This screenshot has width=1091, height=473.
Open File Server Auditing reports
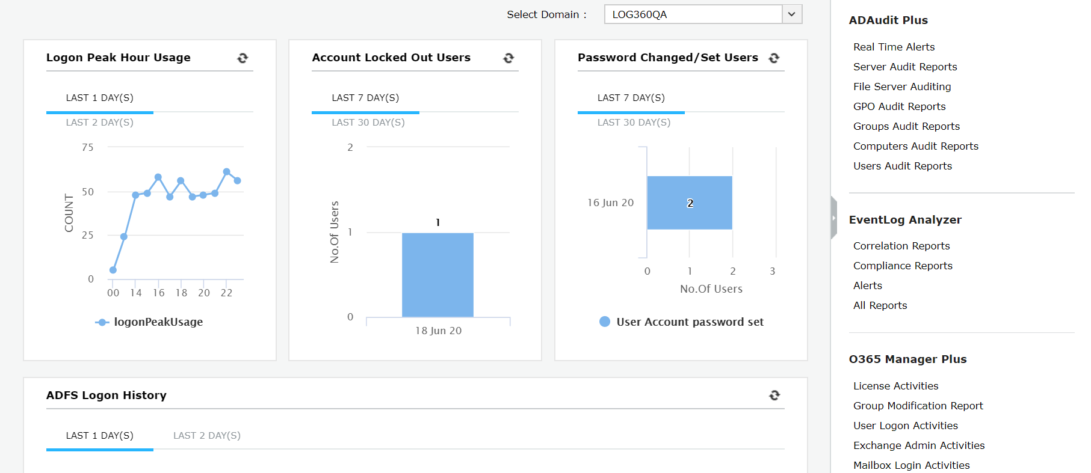tap(902, 87)
